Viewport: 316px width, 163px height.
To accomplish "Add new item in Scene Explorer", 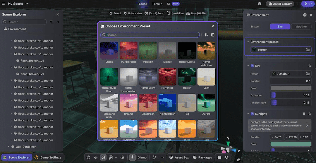I will 58,22.
